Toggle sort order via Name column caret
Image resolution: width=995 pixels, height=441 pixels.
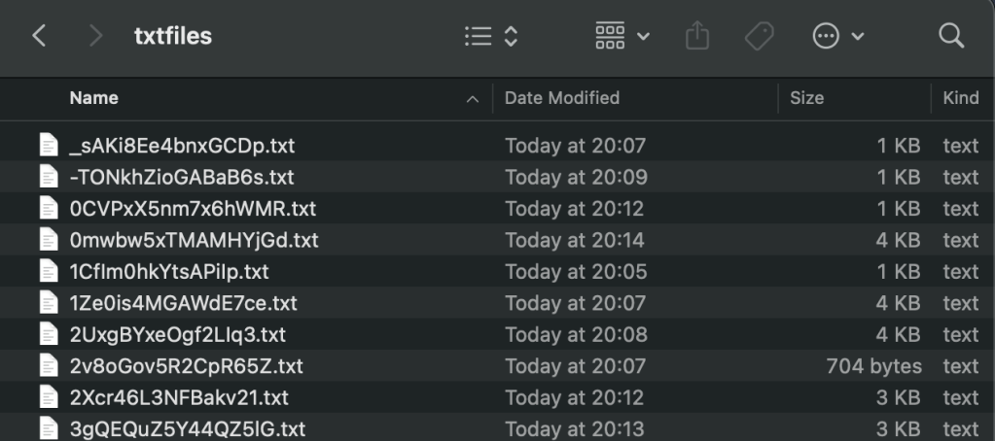(474, 98)
